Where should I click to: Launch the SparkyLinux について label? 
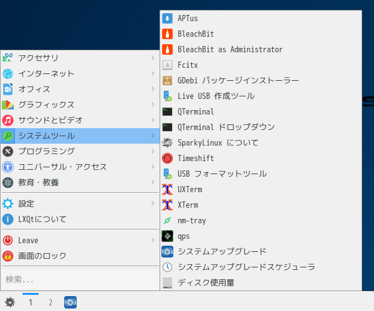click(x=218, y=143)
